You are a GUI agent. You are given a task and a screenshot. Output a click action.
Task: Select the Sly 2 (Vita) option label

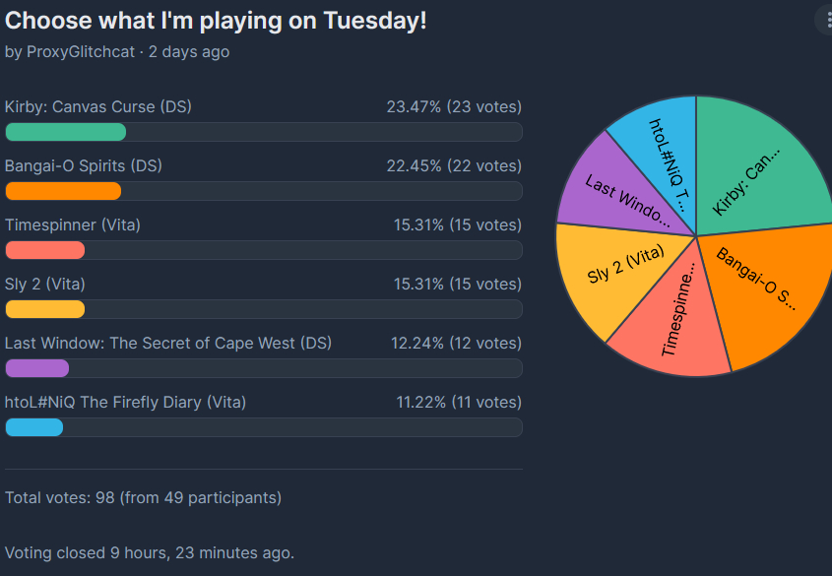tap(45, 285)
